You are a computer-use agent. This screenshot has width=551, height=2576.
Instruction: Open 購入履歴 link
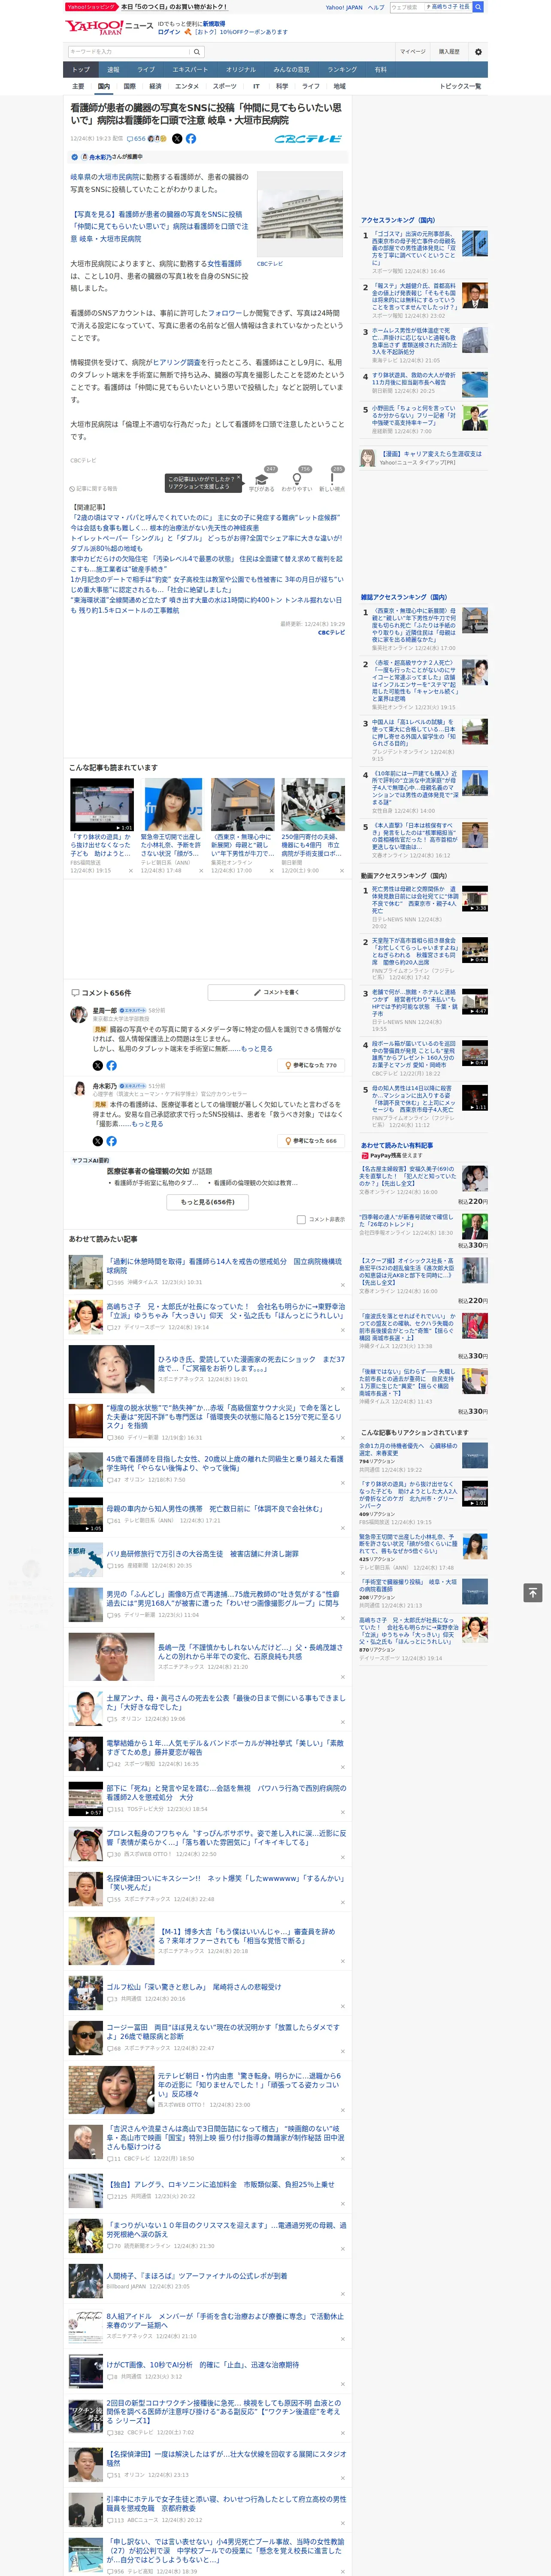[x=449, y=52]
